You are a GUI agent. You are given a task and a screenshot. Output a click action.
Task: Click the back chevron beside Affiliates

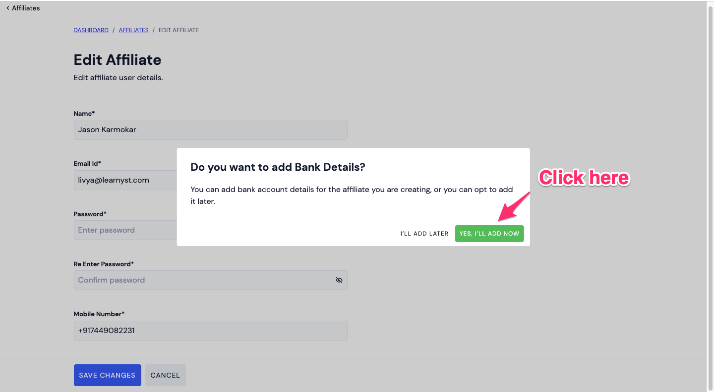pyautogui.click(x=7, y=8)
